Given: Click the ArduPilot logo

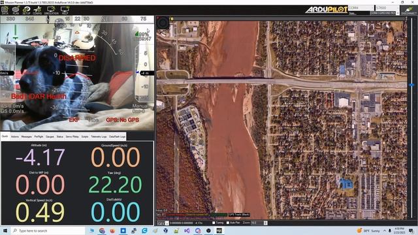Looking at the screenshot, I should [327, 10].
